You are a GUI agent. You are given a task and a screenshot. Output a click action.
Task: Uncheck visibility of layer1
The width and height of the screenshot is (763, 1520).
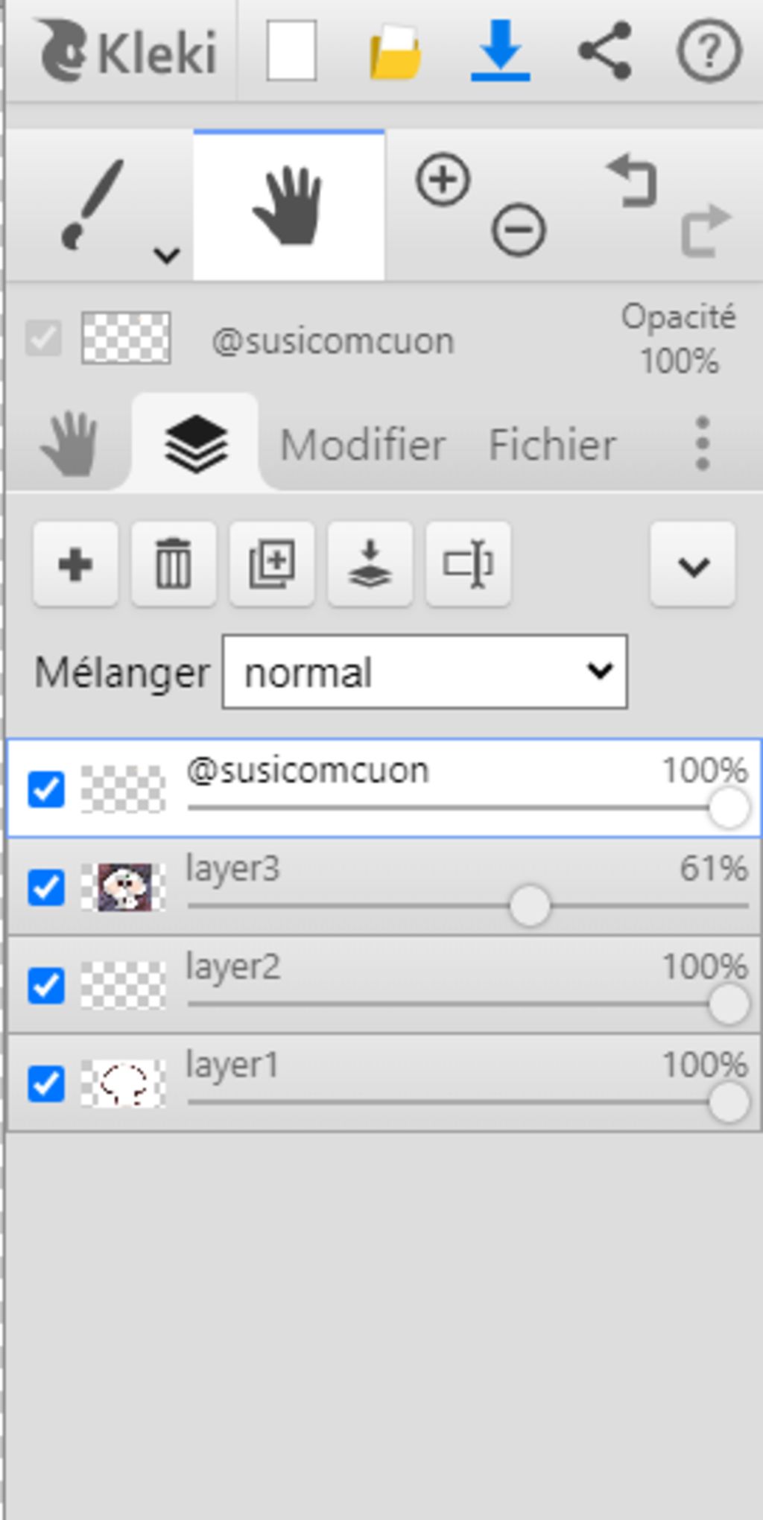(x=46, y=1083)
